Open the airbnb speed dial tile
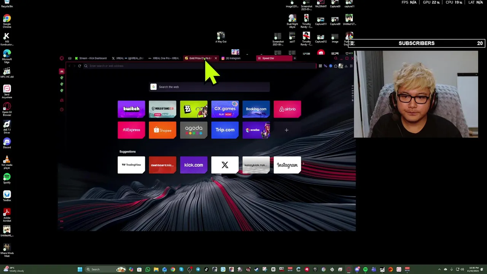Screen dimensions: 487x274 [x=287, y=109]
